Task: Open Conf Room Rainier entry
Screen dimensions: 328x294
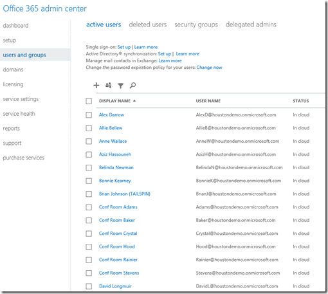Action: point(118,260)
